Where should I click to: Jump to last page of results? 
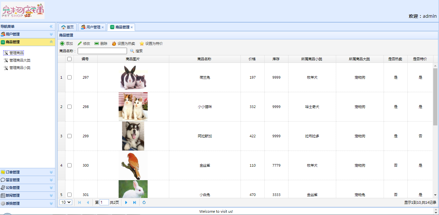tap(135, 202)
